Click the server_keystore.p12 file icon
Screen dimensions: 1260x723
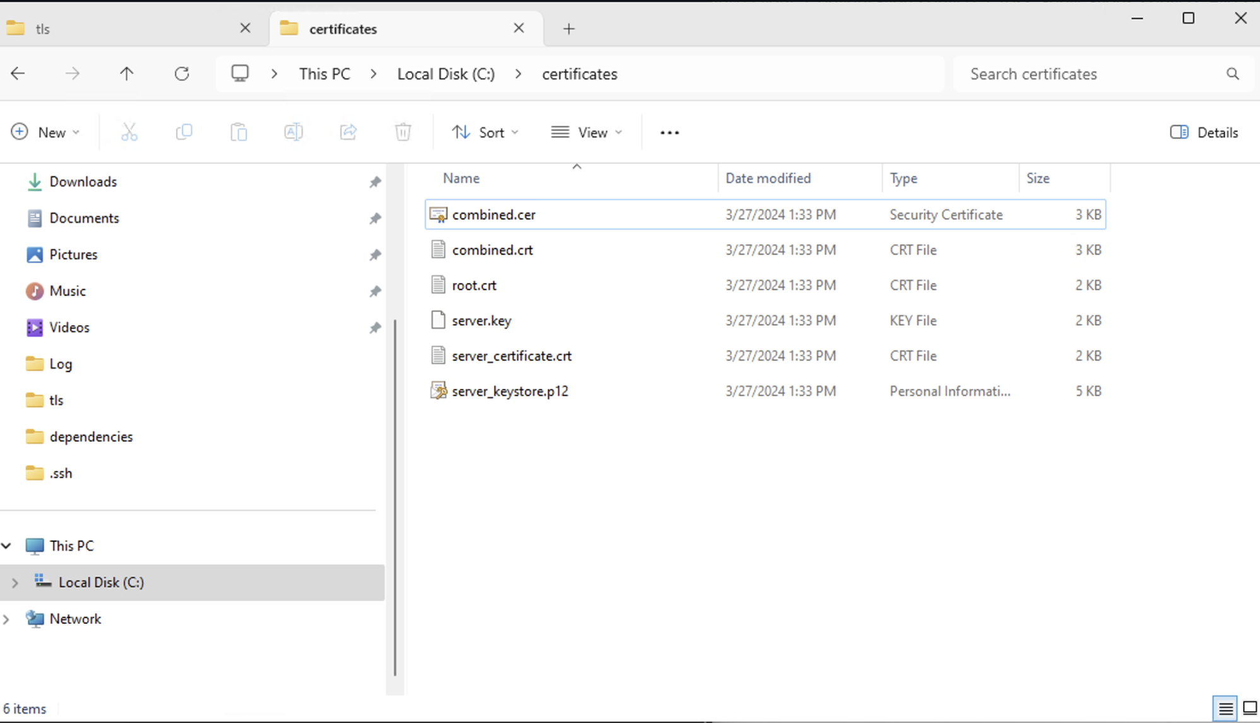point(438,391)
